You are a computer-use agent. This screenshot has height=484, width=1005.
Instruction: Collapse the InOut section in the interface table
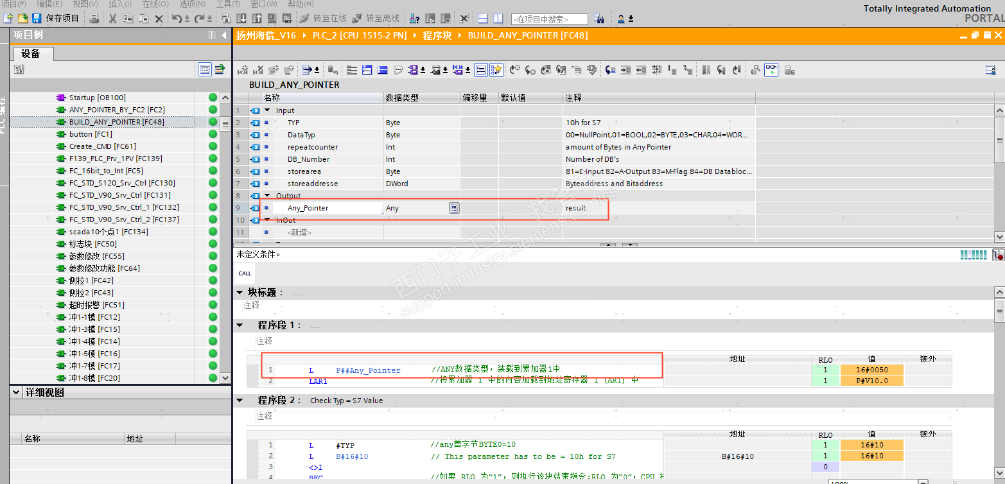point(267,220)
